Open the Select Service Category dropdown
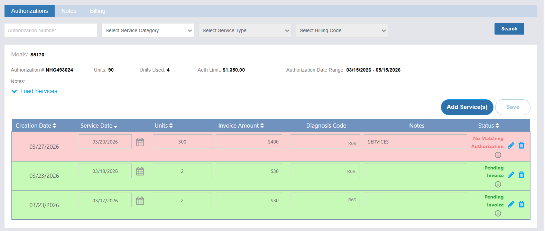Image resolution: width=545 pixels, height=231 pixels. tap(148, 30)
